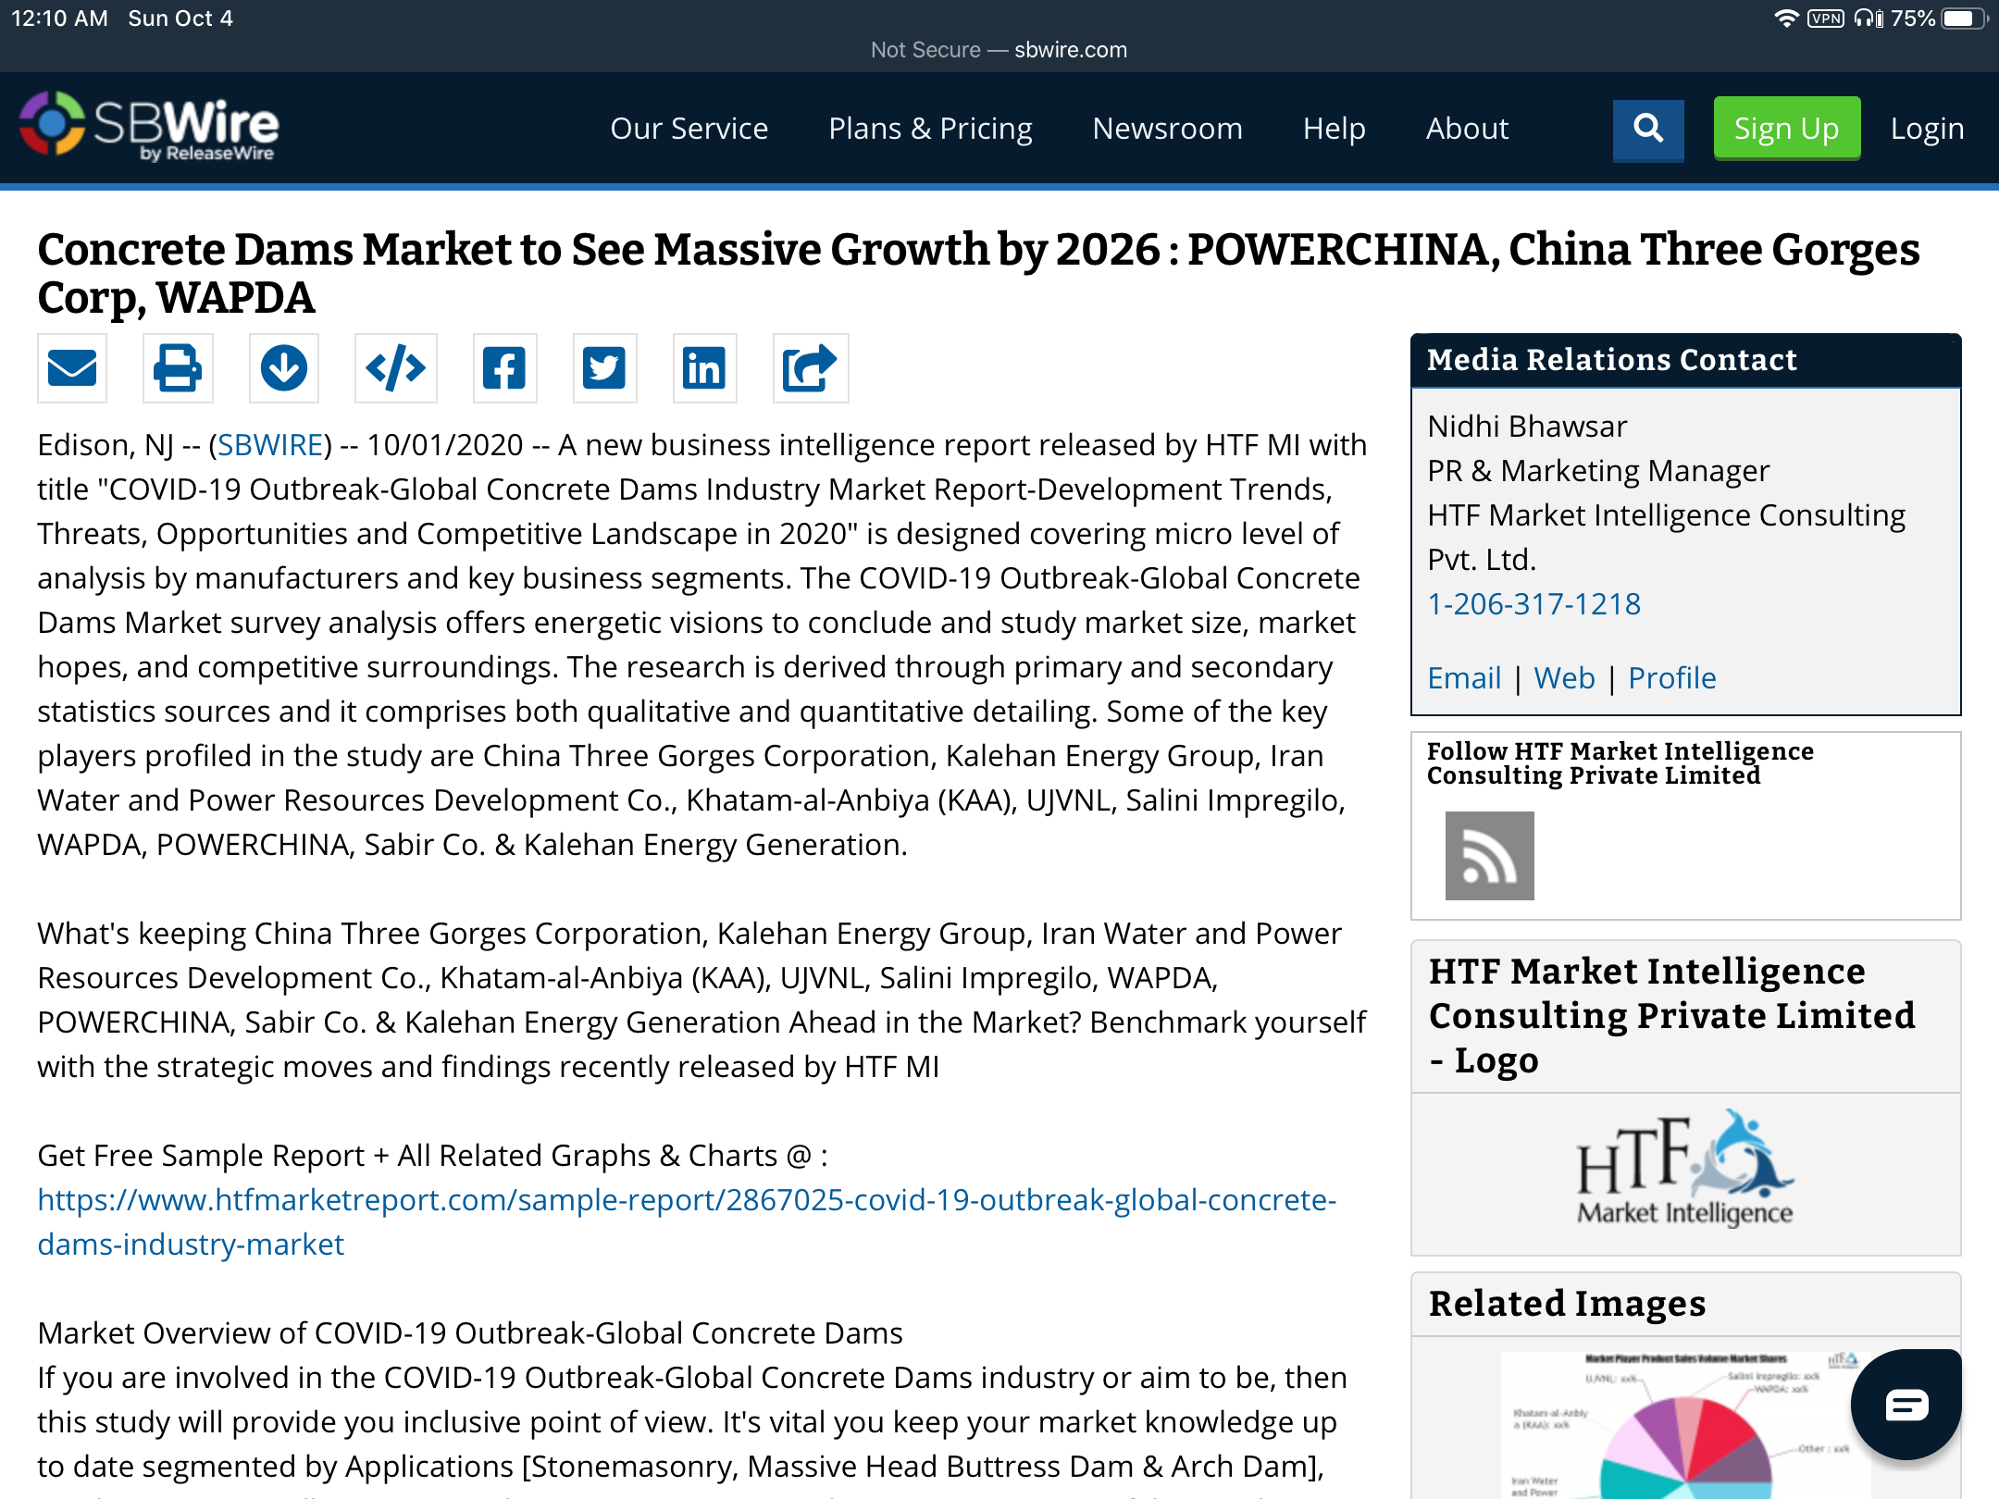1999x1499 pixels.
Task: Click the green Sign Up button
Action: [x=1786, y=129]
